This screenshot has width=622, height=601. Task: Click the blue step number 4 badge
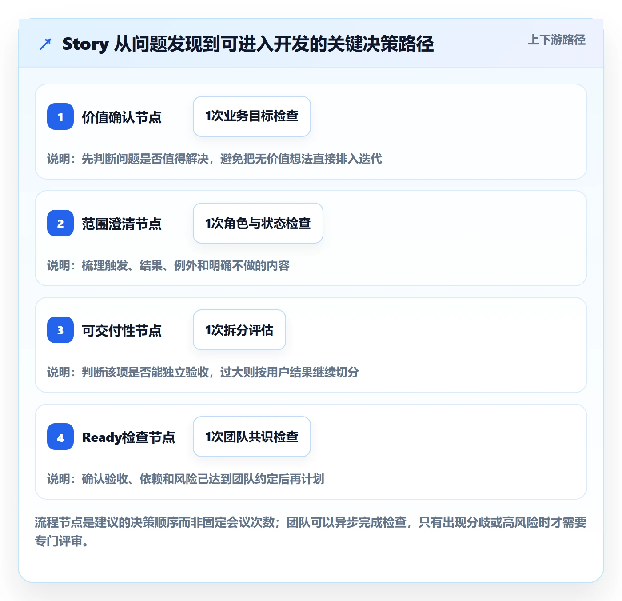pos(60,437)
